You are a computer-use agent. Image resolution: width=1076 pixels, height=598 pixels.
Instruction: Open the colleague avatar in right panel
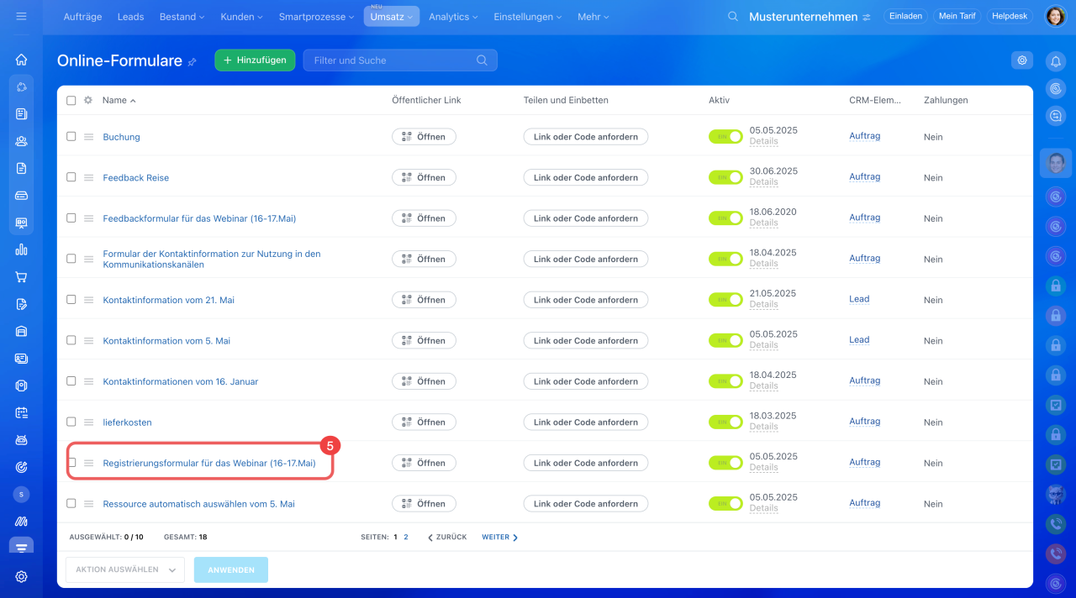[x=1056, y=163]
